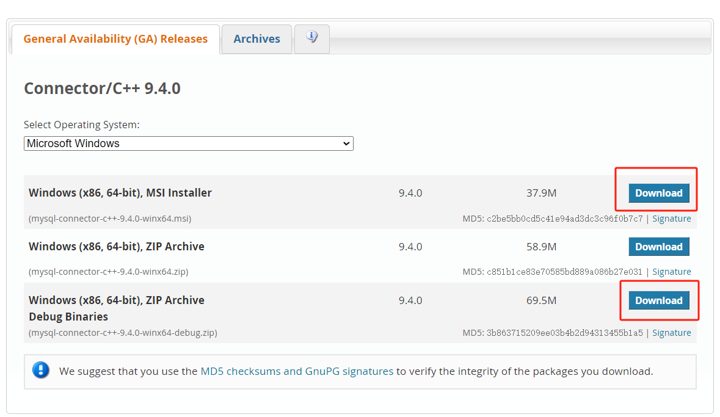Image resolution: width=720 pixels, height=417 pixels.
Task: Select General Availability (GA) Releases tab
Action: (115, 39)
